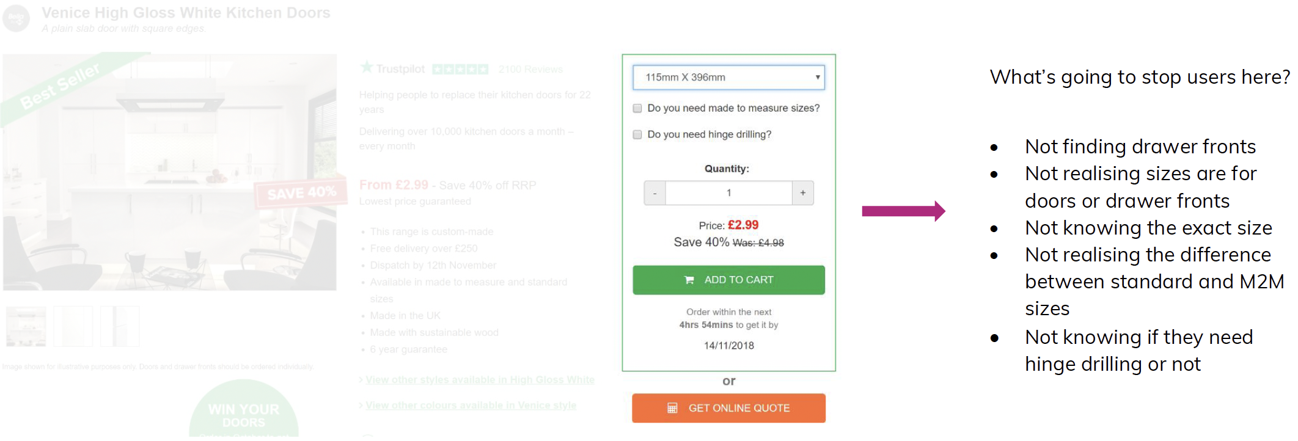Click the Best Seller ribbon badge

[60, 86]
